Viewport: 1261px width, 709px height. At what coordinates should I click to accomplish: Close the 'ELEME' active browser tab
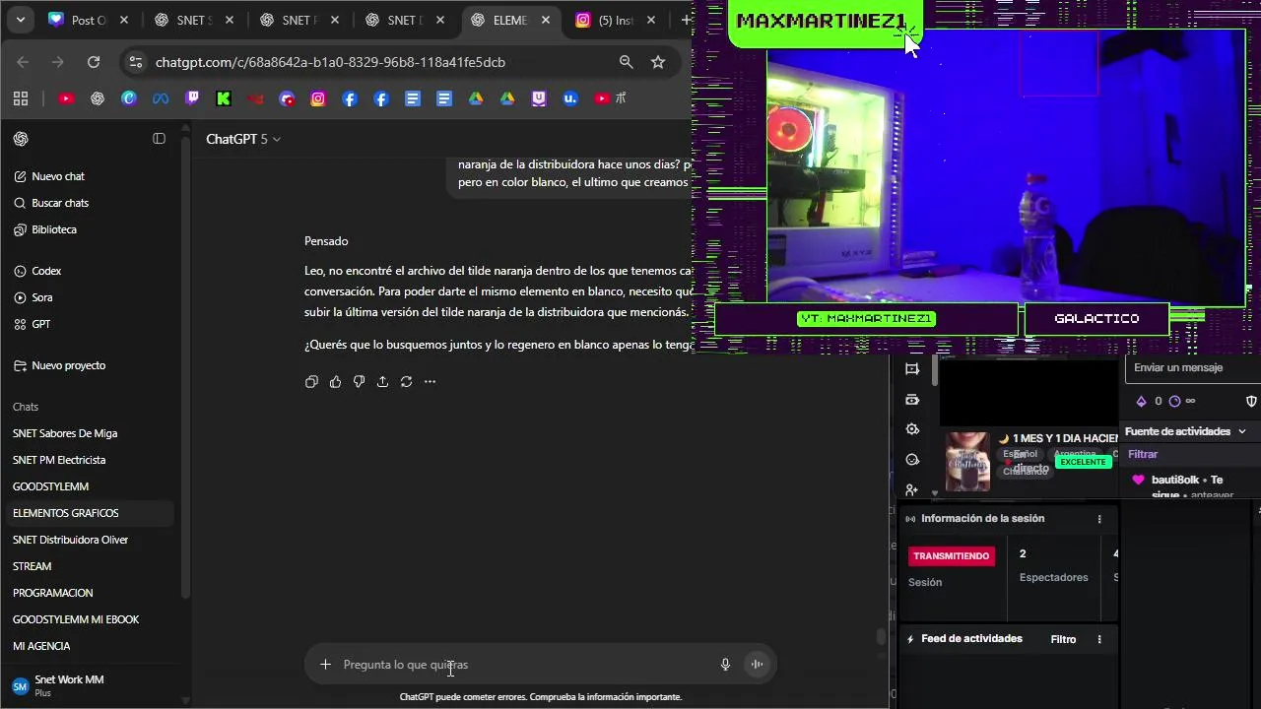tap(547, 20)
